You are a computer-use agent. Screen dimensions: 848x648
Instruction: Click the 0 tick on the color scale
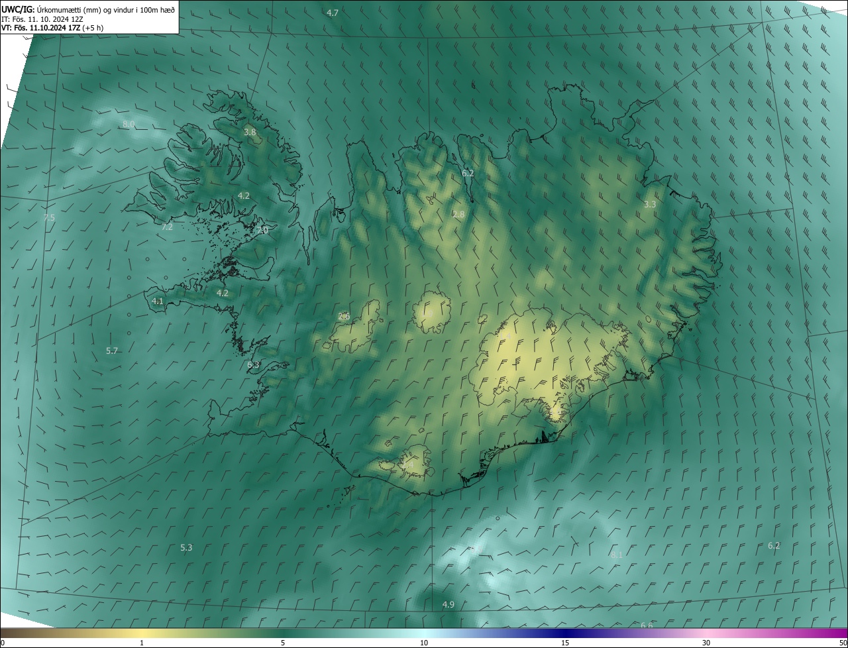coord(3,643)
